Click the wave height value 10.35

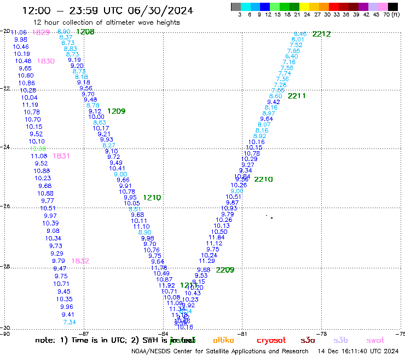65,299
